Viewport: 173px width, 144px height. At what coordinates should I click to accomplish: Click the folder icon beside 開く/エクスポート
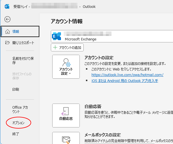[7, 43]
